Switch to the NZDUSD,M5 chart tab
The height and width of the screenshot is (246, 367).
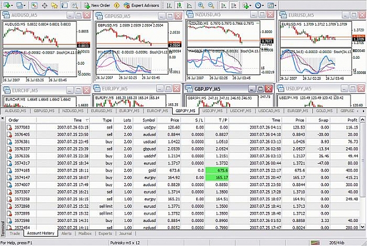pyautogui.click(x=73, y=111)
